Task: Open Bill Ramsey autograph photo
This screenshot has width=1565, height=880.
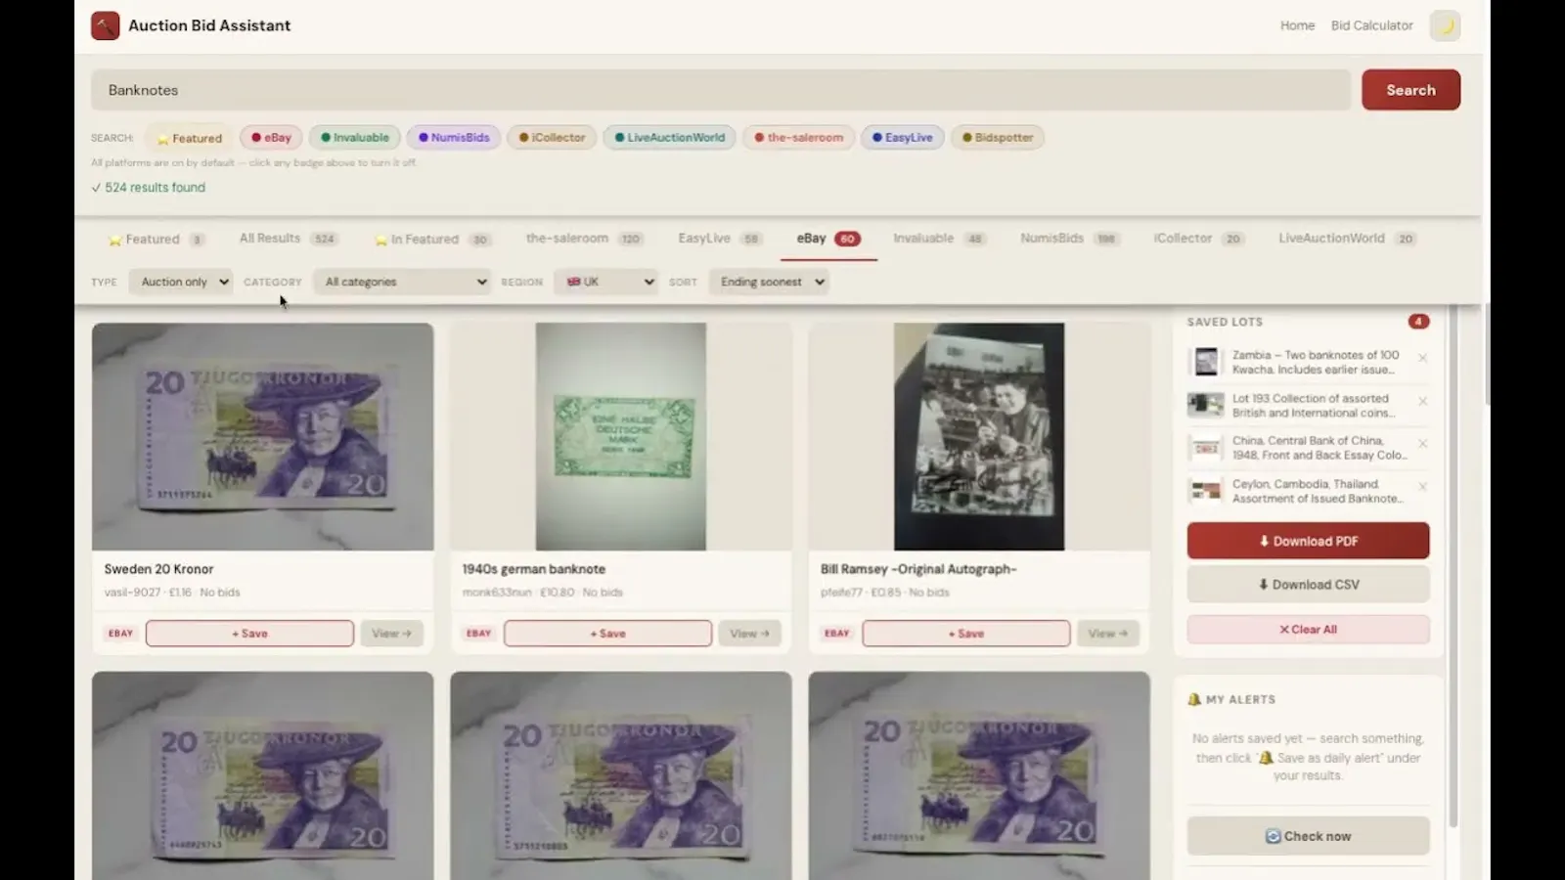Action: [978, 437]
